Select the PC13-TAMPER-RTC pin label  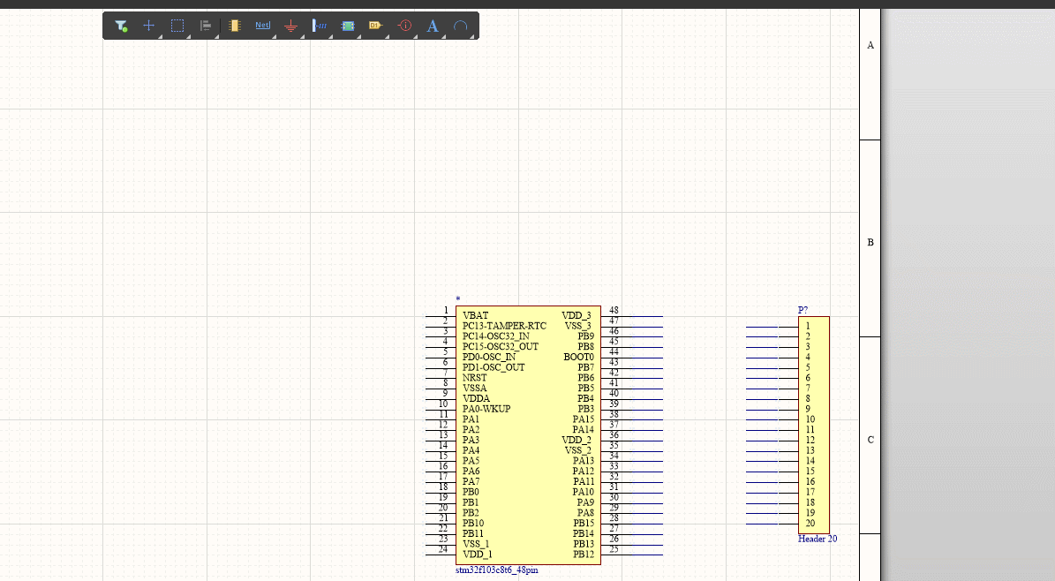click(505, 326)
